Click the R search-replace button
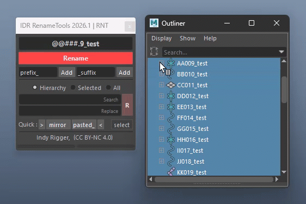306x204 pixels. (x=127, y=105)
